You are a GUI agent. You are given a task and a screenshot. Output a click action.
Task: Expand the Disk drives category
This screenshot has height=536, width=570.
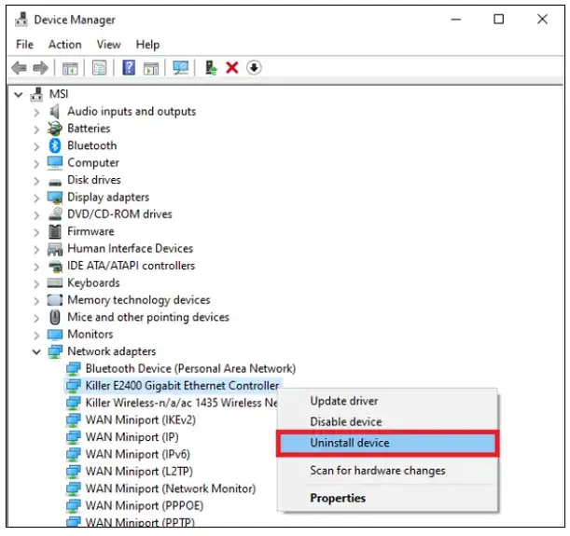pos(36,181)
